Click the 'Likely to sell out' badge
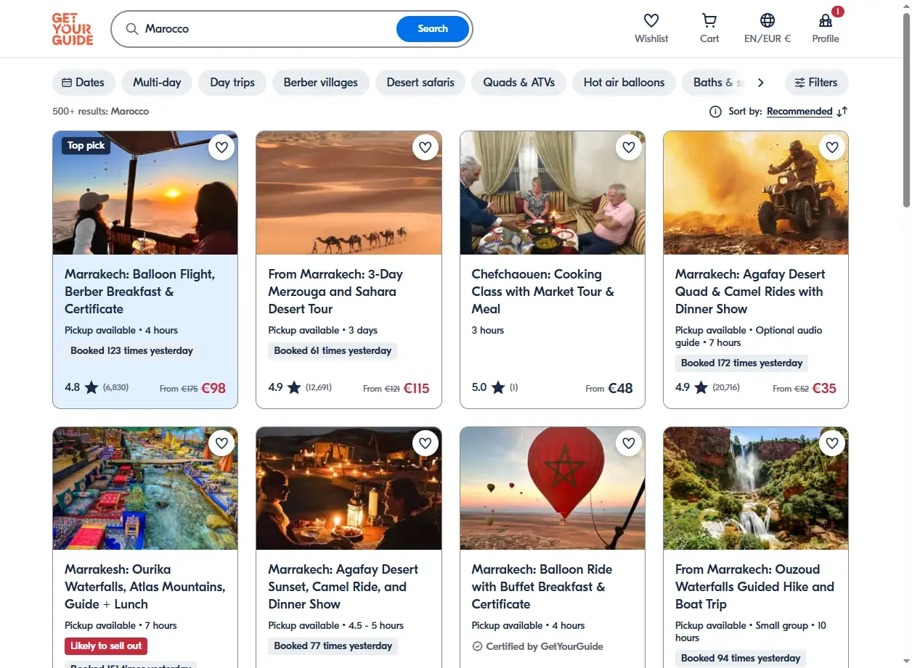The height and width of the screenshot is (668, 912). (106, 646)
